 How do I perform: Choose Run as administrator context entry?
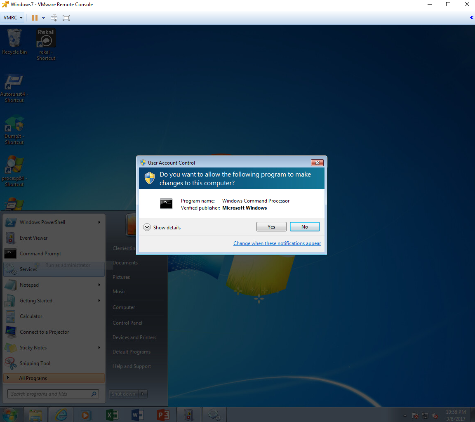(x=68, y=265)
